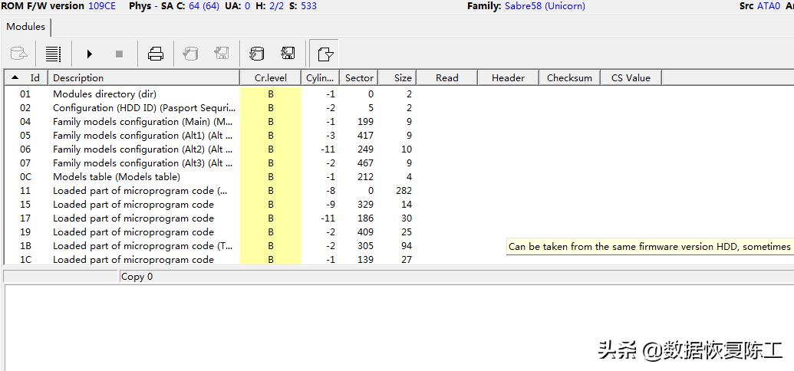Click the Checksum column header

(x=569, y=77)
